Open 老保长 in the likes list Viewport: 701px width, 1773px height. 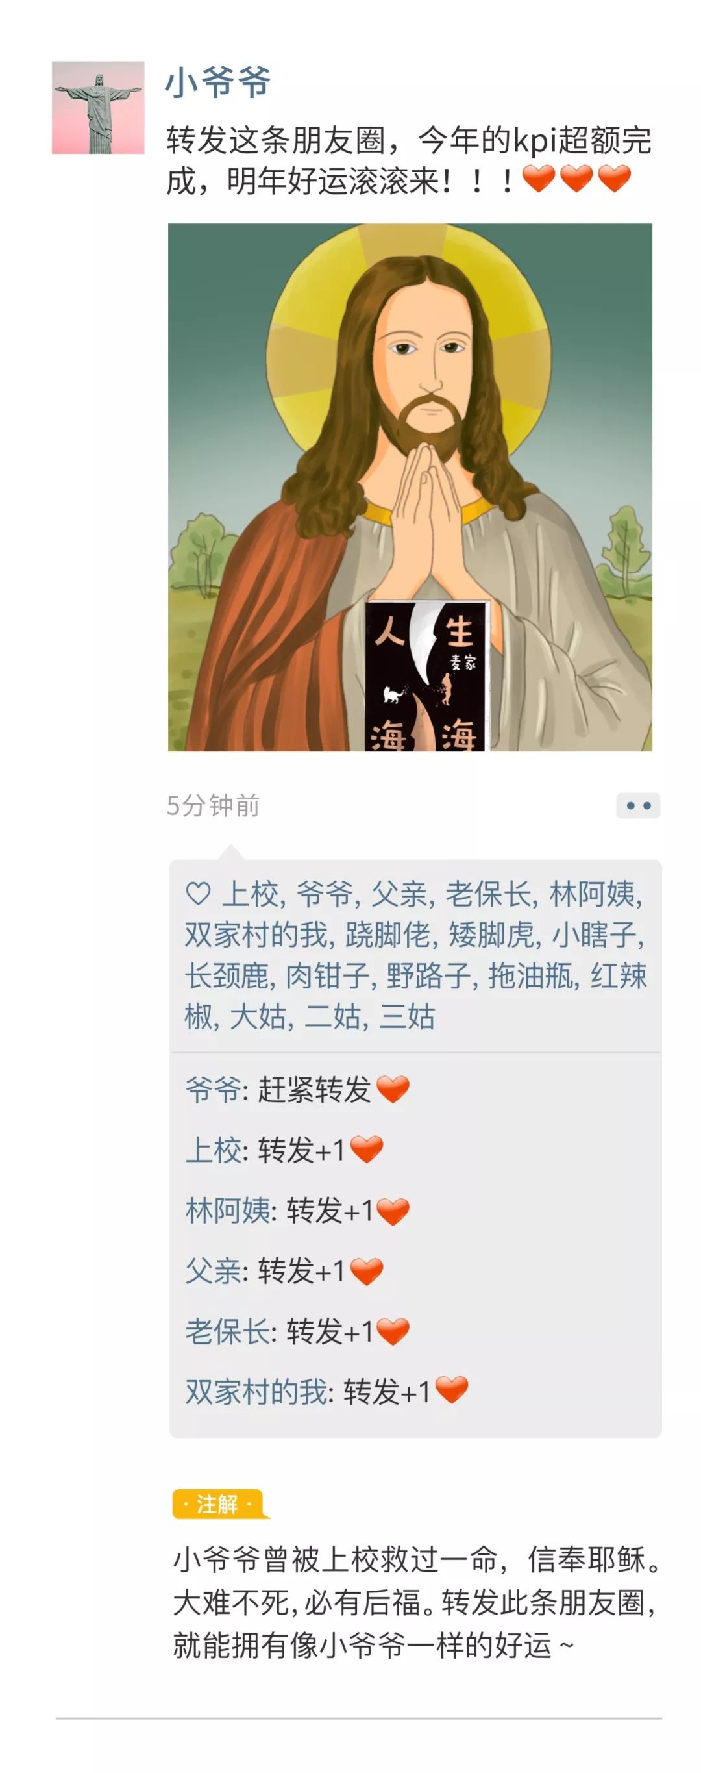pyautogui.click(x=489, y=894)
